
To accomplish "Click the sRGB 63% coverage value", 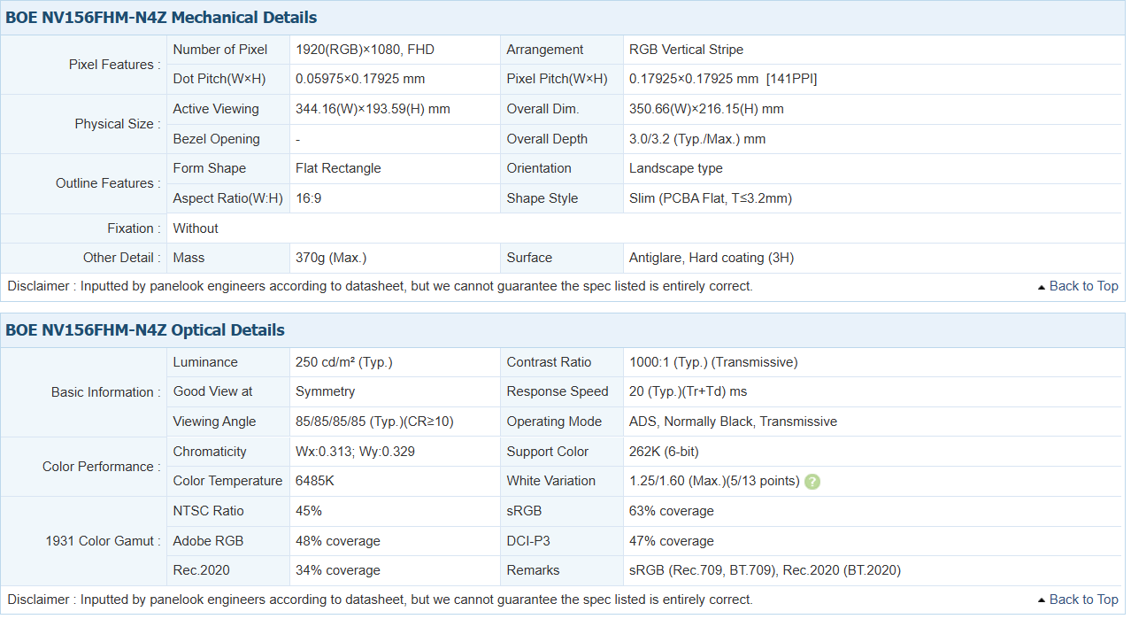I will [x=671, y=511].
